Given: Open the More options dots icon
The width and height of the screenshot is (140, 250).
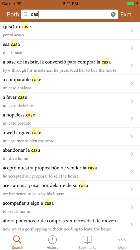Looking at the screenshot, I should (122, 240).
